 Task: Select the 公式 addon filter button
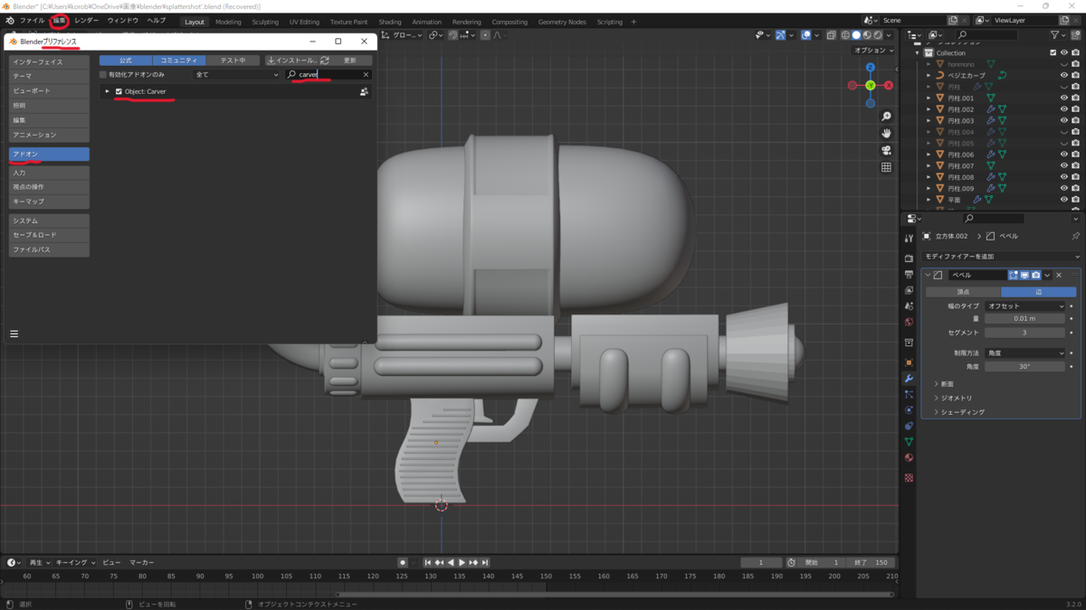click(125, 61)
